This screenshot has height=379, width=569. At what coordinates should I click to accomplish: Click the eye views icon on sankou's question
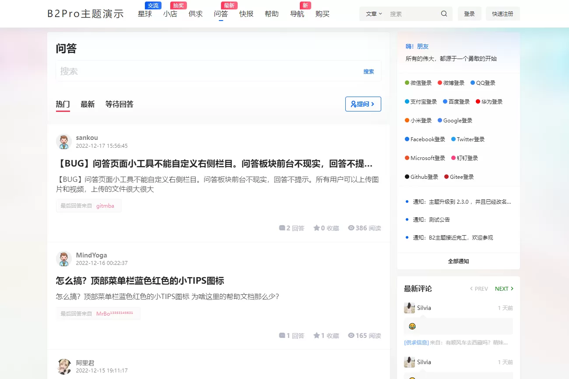(x=351, y=228)
